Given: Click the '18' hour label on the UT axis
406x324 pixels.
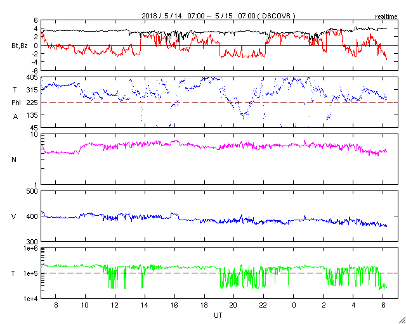Looking at the screenshot, I should (x=204, y=306).
